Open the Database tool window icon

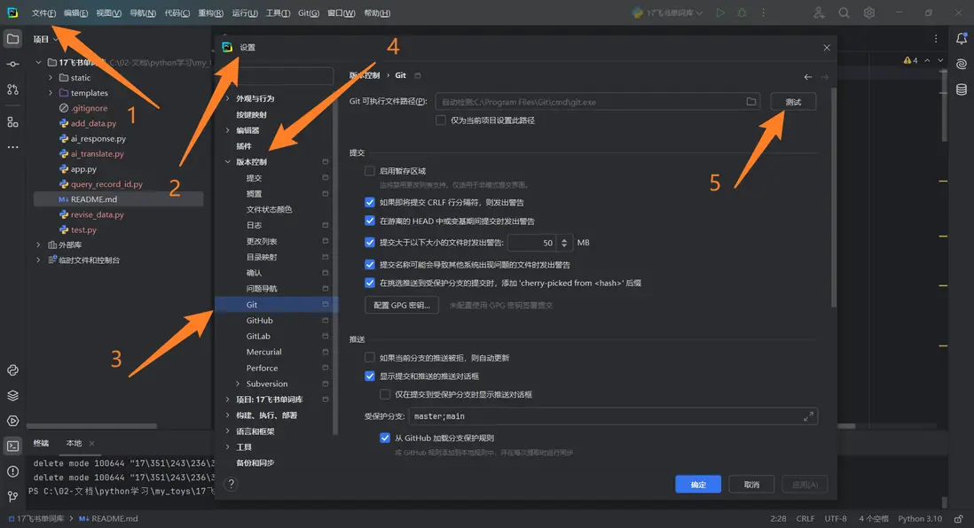(x=961, y=89)
